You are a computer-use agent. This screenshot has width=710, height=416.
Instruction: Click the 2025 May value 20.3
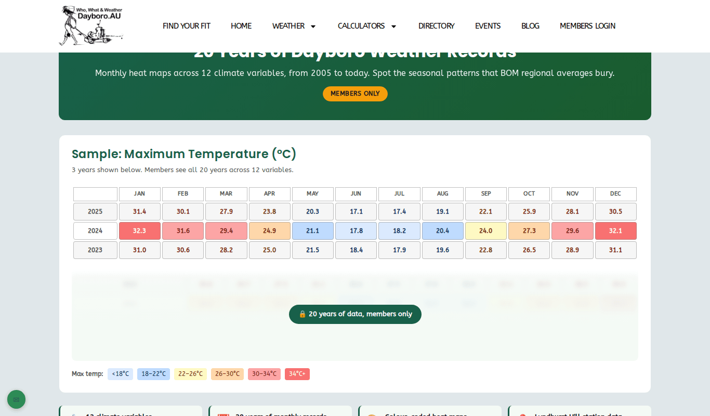coord(313,212)
